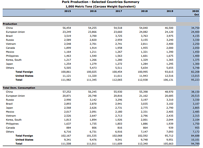Image resolution: width=203 pixels, height=148 pixels.
Task: Click Canada consumption value 939
Action: [x=171, y=128]
